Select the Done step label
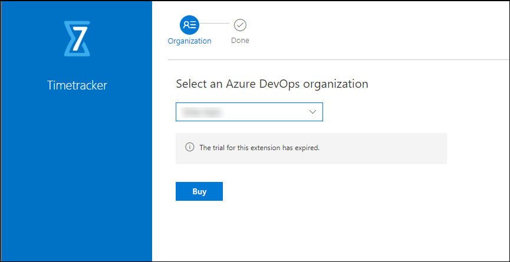Image resolution: width=510 pixels, height=262 pixels. click(240, 41)
